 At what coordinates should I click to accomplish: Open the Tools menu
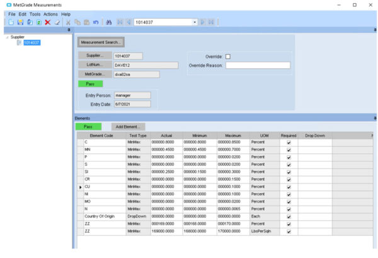coord(35,14)
